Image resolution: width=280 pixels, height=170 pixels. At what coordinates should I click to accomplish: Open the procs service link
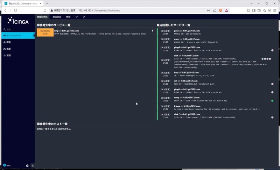[177, 31]
